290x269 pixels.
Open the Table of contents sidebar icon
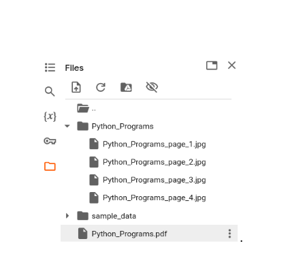point(50,67)
